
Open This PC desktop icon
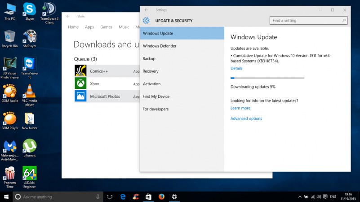[10, 12]
